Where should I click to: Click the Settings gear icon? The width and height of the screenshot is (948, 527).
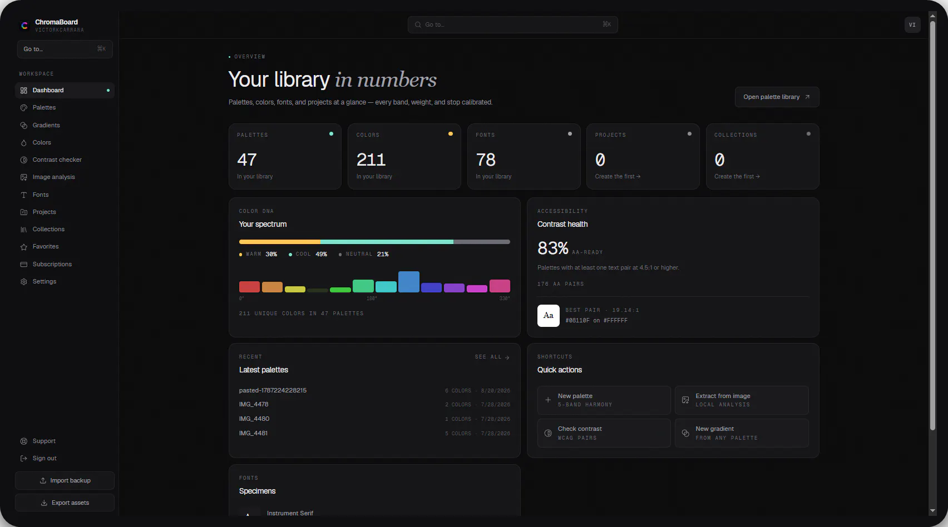point(24,282)
